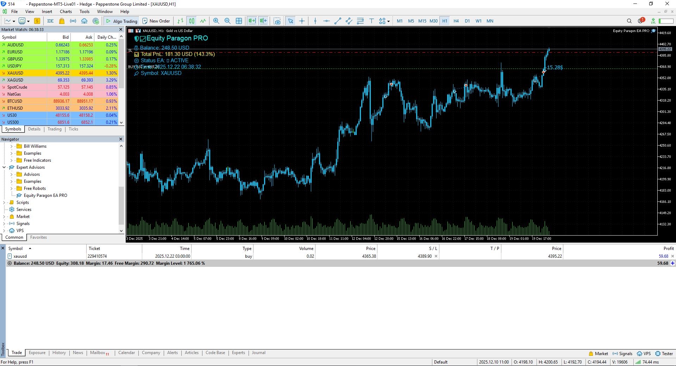Open the Market shopping bag icon
This screenshot has height=366, width=676.
(62, 21)
